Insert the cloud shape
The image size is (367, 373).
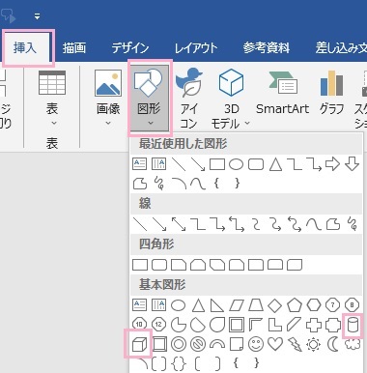pos(353,344)
